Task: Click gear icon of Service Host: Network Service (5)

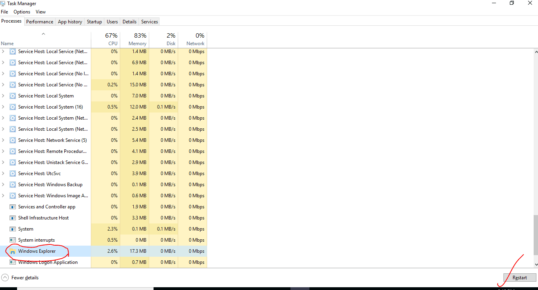Action: click(x=12, y=140)
